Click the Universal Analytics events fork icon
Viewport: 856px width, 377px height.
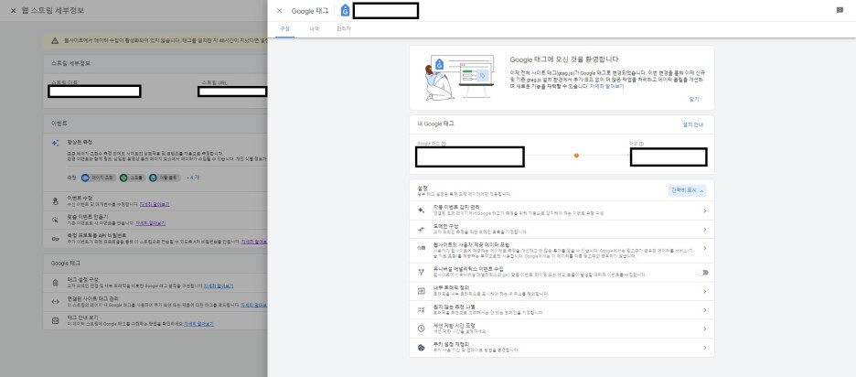click(x=421, y=272)
